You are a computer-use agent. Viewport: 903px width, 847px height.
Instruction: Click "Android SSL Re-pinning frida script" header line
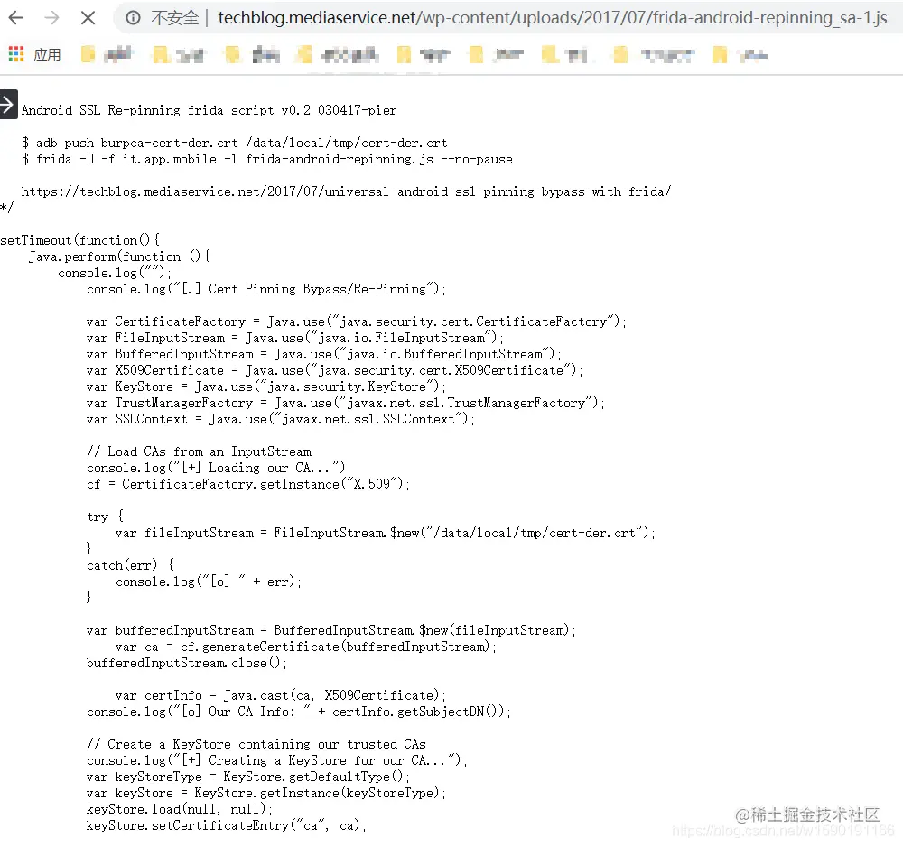(209, 110)
